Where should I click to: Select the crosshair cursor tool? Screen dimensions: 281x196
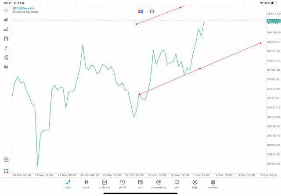6,10
